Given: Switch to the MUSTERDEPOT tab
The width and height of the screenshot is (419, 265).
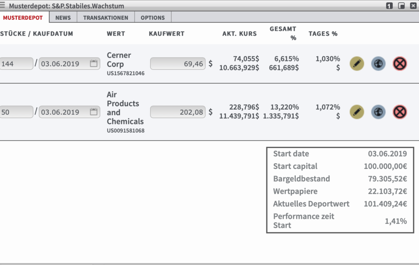Looking at the screenshot, I should tap(23, 18).
